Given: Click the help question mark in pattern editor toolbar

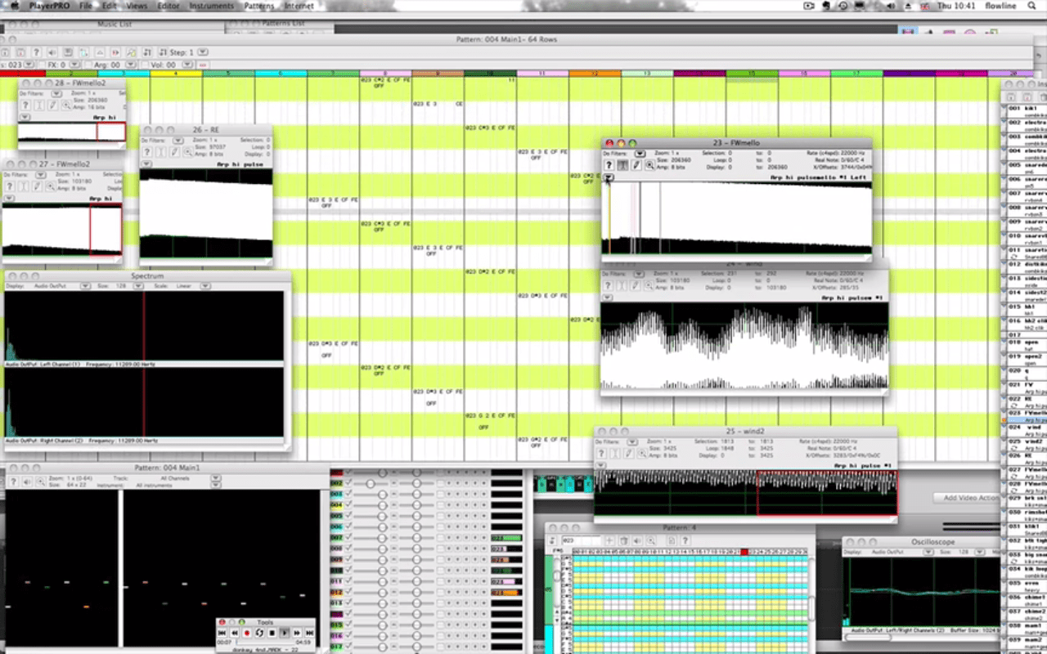Looking at the screenshot, I should (36, 52).
